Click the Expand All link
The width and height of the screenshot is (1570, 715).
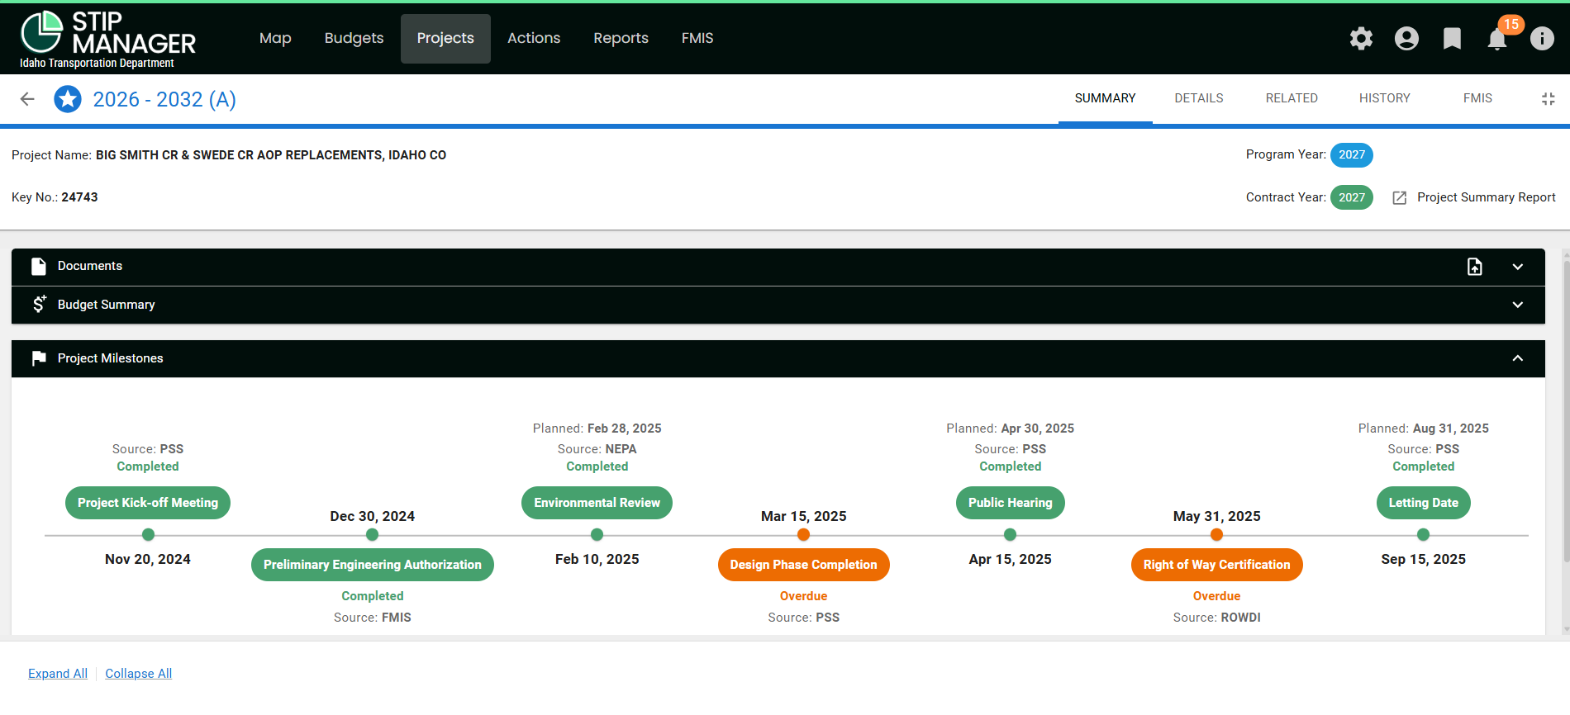(58, 674)
